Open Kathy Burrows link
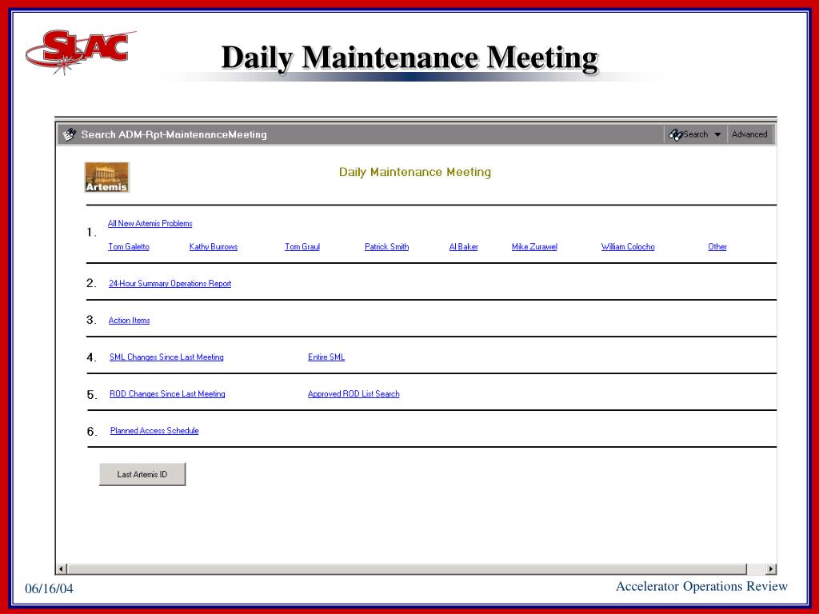Viewport: 819px width, 614px height. pyautogui.click(x=213, y=246)
